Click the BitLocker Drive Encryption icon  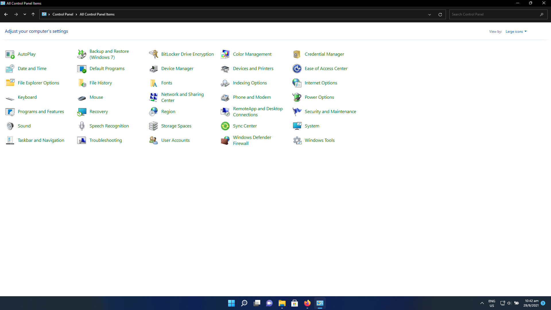tap(154, 54)
